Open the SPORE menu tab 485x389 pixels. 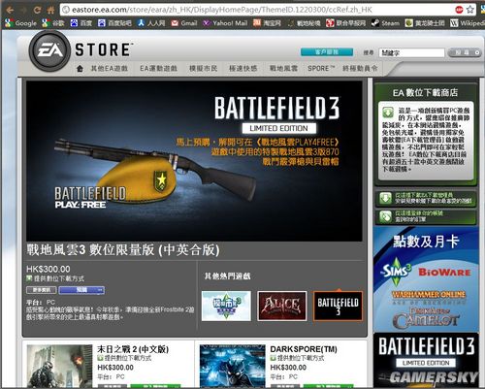[x=321, y=69]
